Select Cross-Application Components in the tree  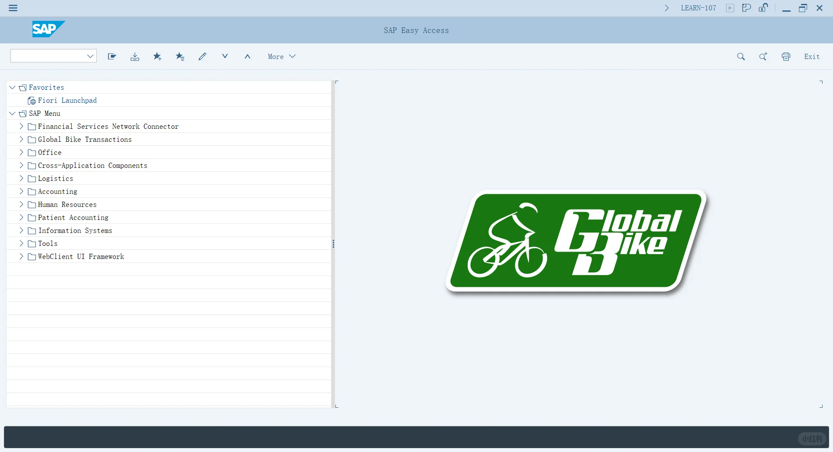(92, 165)
